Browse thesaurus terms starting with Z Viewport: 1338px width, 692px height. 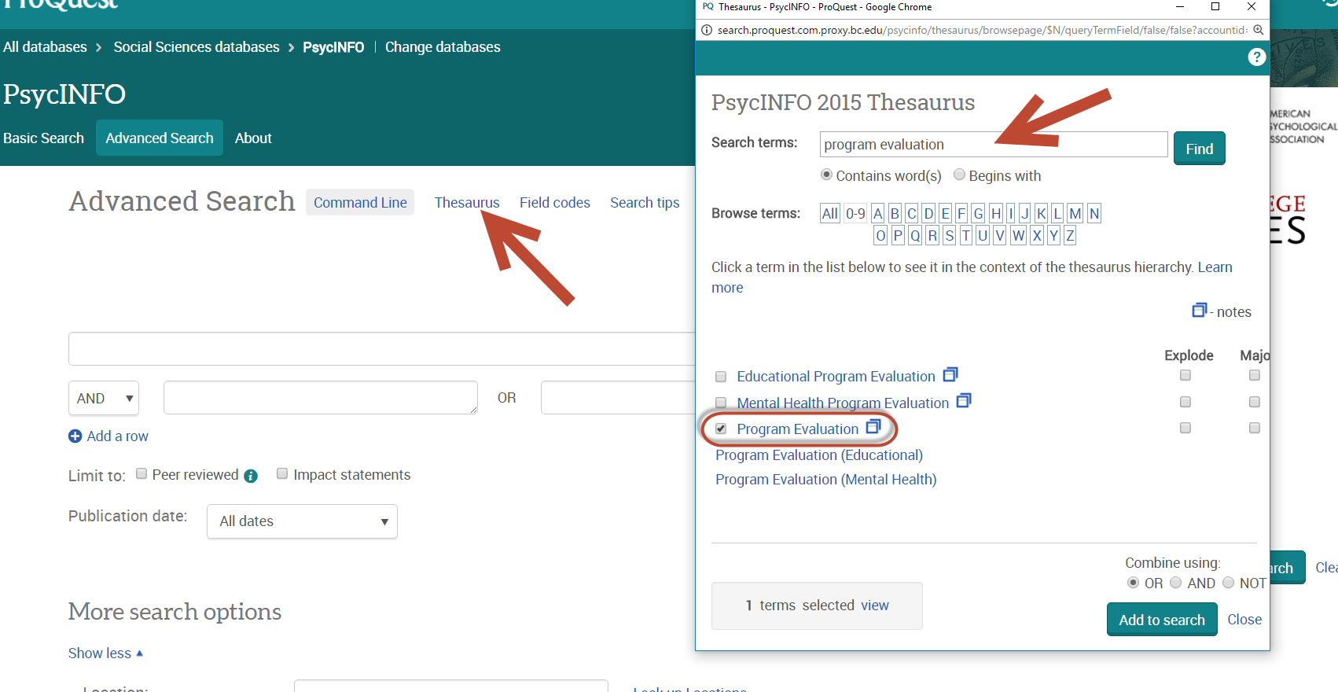[x=1070, y=235]
